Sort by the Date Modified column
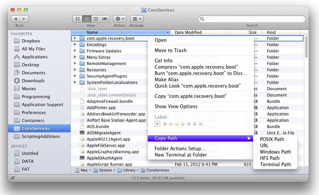Image resolution: width=319 pixels, height=195 pixels. point(200,32)
